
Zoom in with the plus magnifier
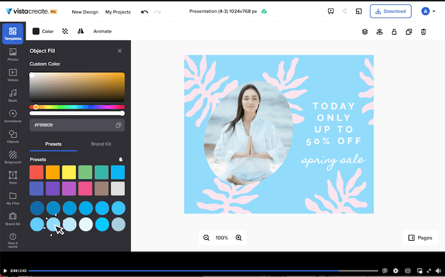point(239,238)
